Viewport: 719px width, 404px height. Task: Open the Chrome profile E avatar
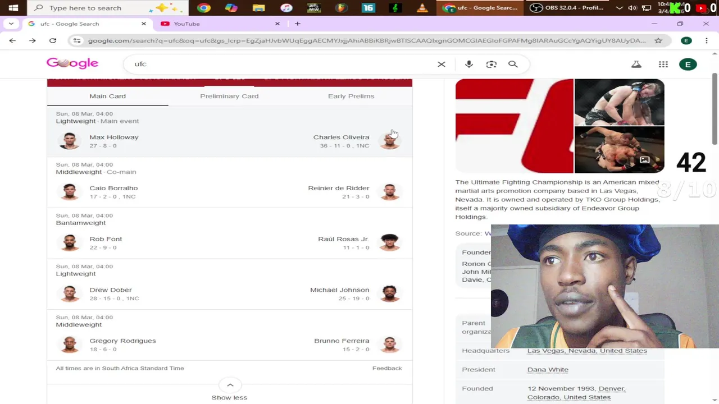(x=686, y=40)
